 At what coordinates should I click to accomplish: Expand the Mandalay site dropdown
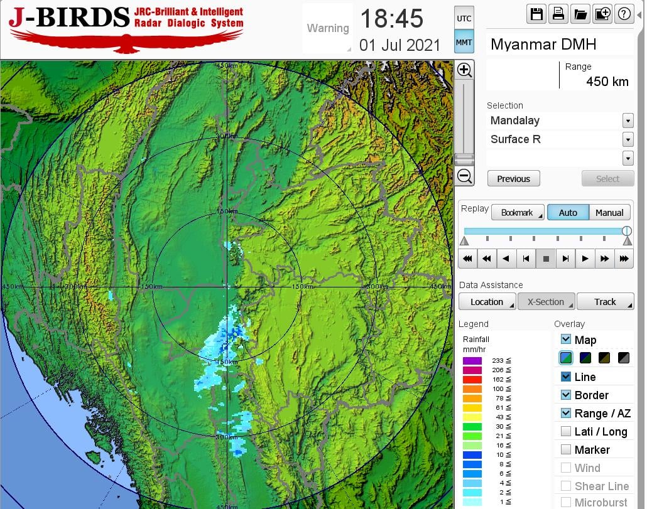point(628,121)
